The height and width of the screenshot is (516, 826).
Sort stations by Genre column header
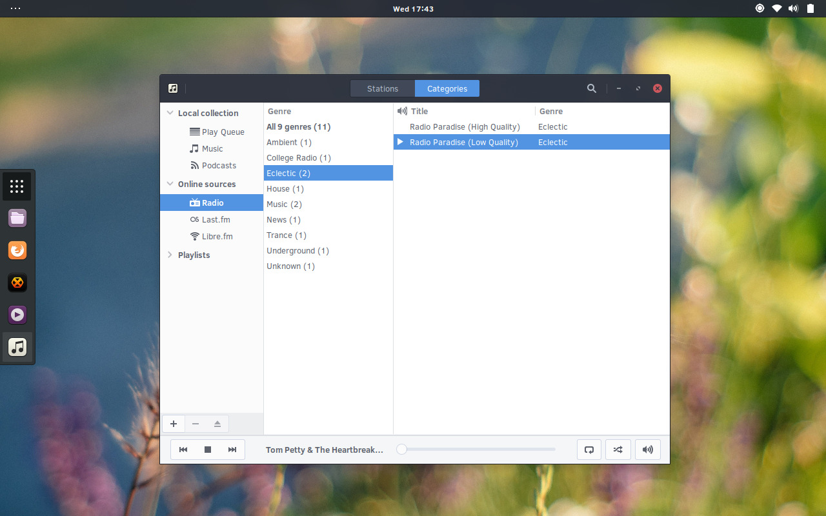tap(603, 111)
